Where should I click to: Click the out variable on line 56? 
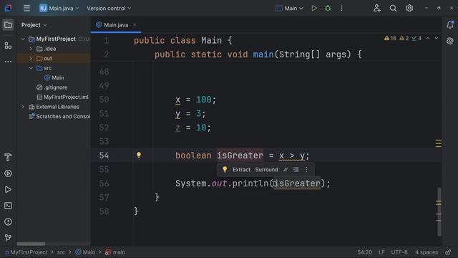[219, 183]
